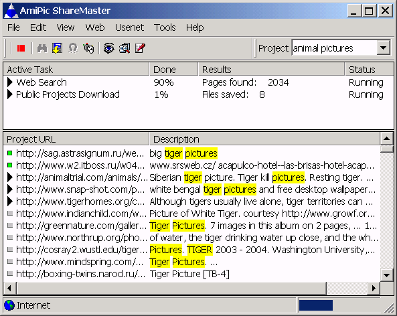Click the binoculars search icon
Screen dimensions: 397x316
[x=42, y=48]
